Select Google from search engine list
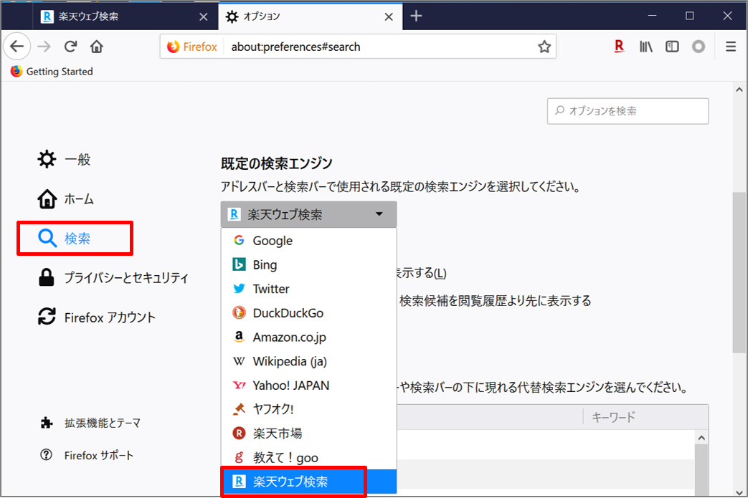Screen dimensions: 748x498 pos(273,241)
